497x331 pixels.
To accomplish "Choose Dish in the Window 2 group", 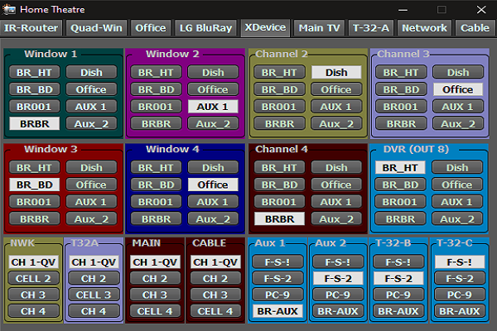I will coord(213,72).
